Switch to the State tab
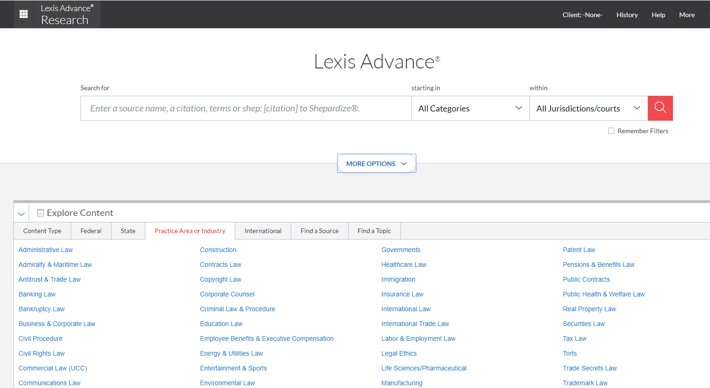The image size is (710, 388). (x=128, y=231)
